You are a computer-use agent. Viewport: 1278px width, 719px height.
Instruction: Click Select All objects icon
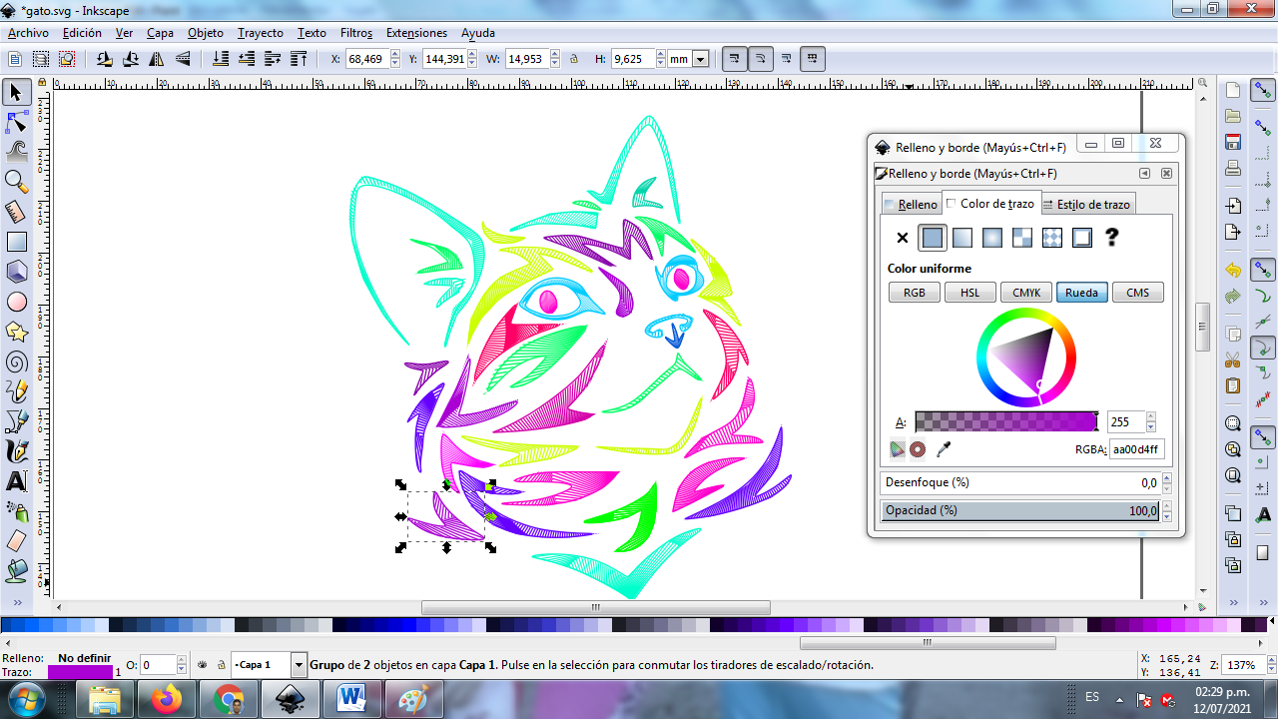point(16,59)
